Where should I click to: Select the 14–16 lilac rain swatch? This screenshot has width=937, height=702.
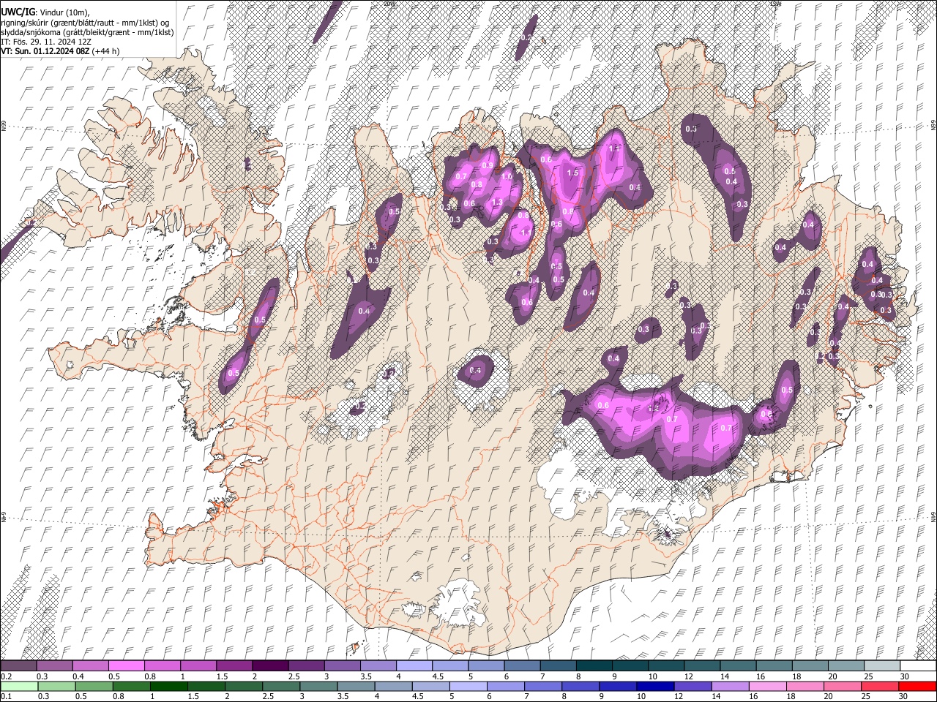pyautogui.click(x=729, y=686)
